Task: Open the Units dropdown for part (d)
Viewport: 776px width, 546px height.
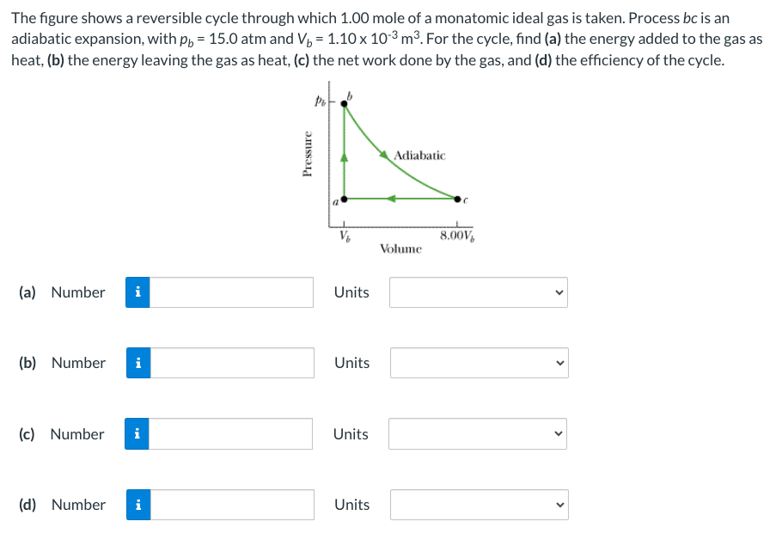Action: 478,505
